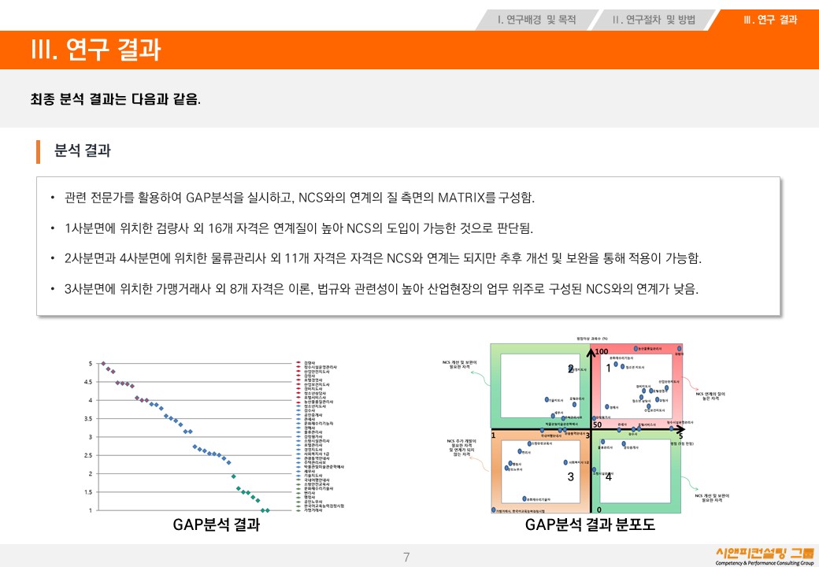This screenshot has height=567, width=819.
Task: Click the bullet starting '2사분면과 4사분면에 위치한 물류관리사'
Action: [383, 258]
